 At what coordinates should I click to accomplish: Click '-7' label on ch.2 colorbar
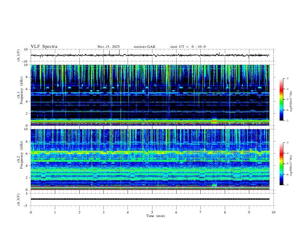pos(287,185)
